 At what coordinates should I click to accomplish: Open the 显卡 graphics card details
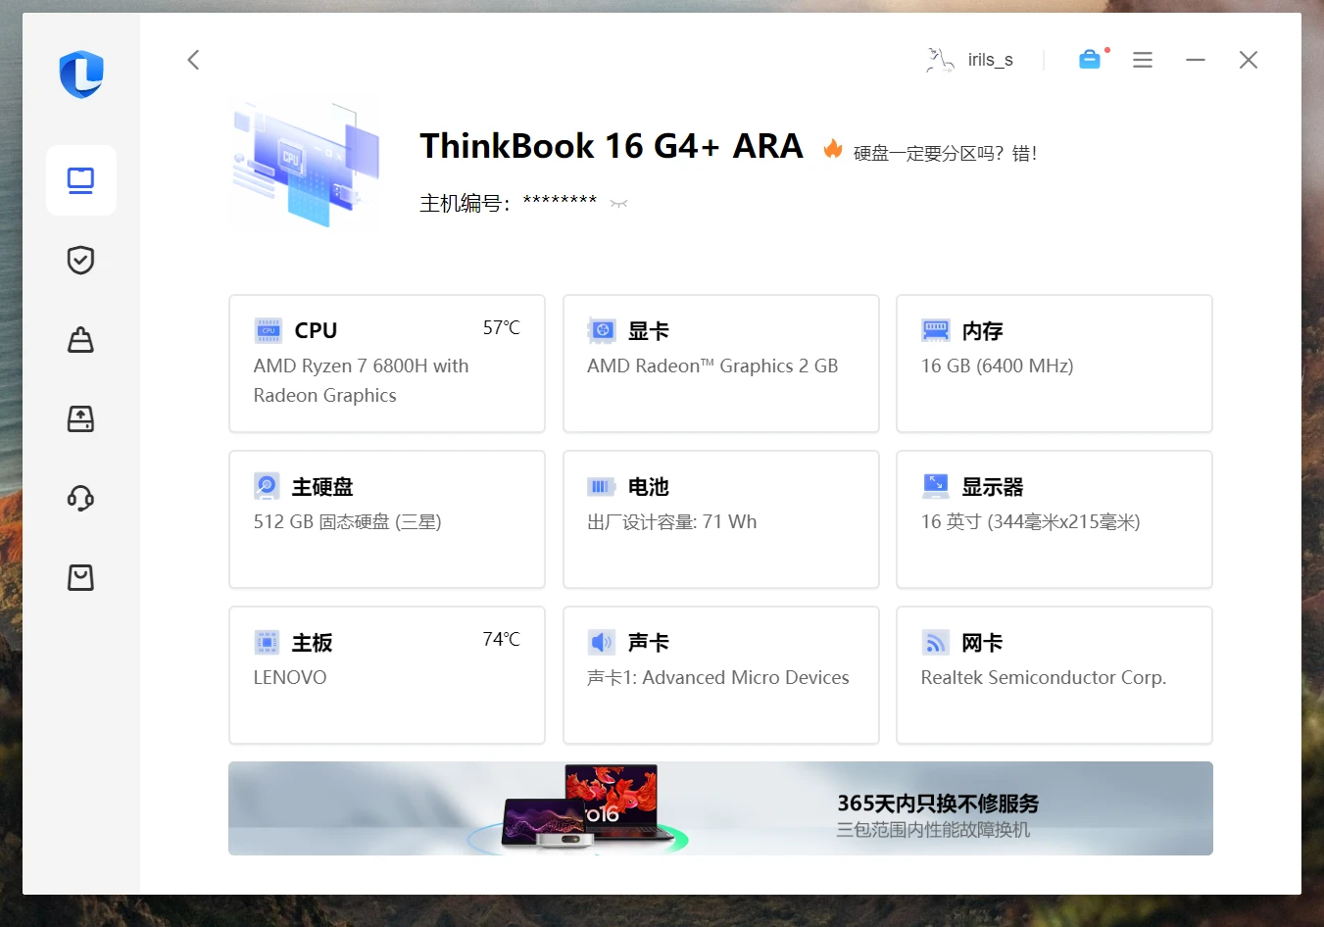coord(720,364)
